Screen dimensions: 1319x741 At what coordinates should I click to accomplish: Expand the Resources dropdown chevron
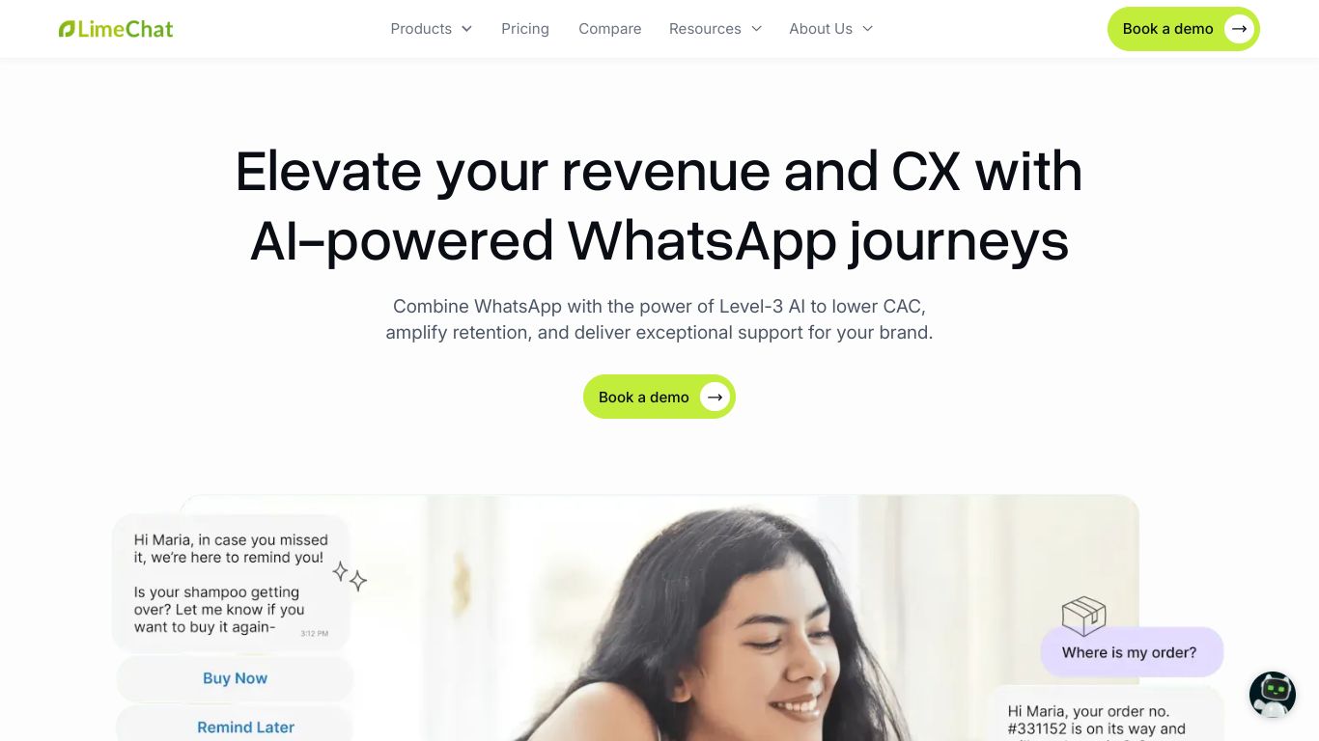tap(756, 29)
